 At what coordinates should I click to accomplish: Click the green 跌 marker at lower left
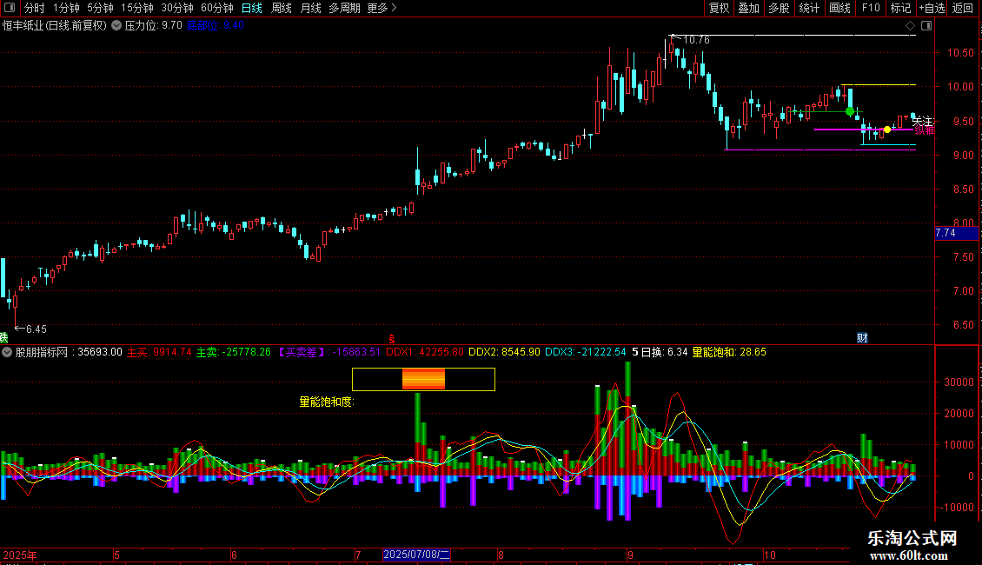[3, 338]
